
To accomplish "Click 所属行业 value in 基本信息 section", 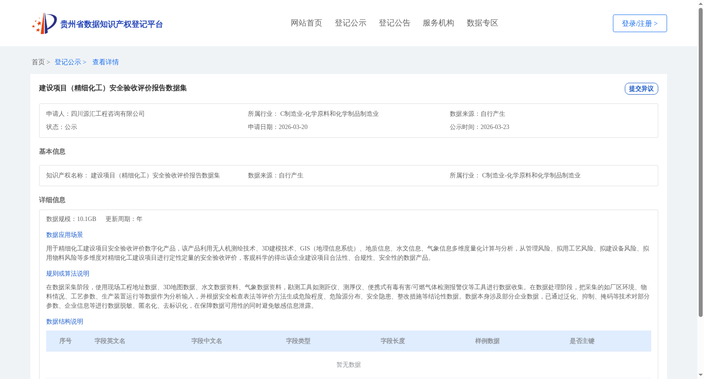I will click(x=531, y=175).
